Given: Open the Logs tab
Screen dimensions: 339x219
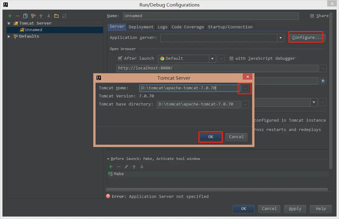Looking at the screenshot, I should pyautogui.click(x=162, y=27).
